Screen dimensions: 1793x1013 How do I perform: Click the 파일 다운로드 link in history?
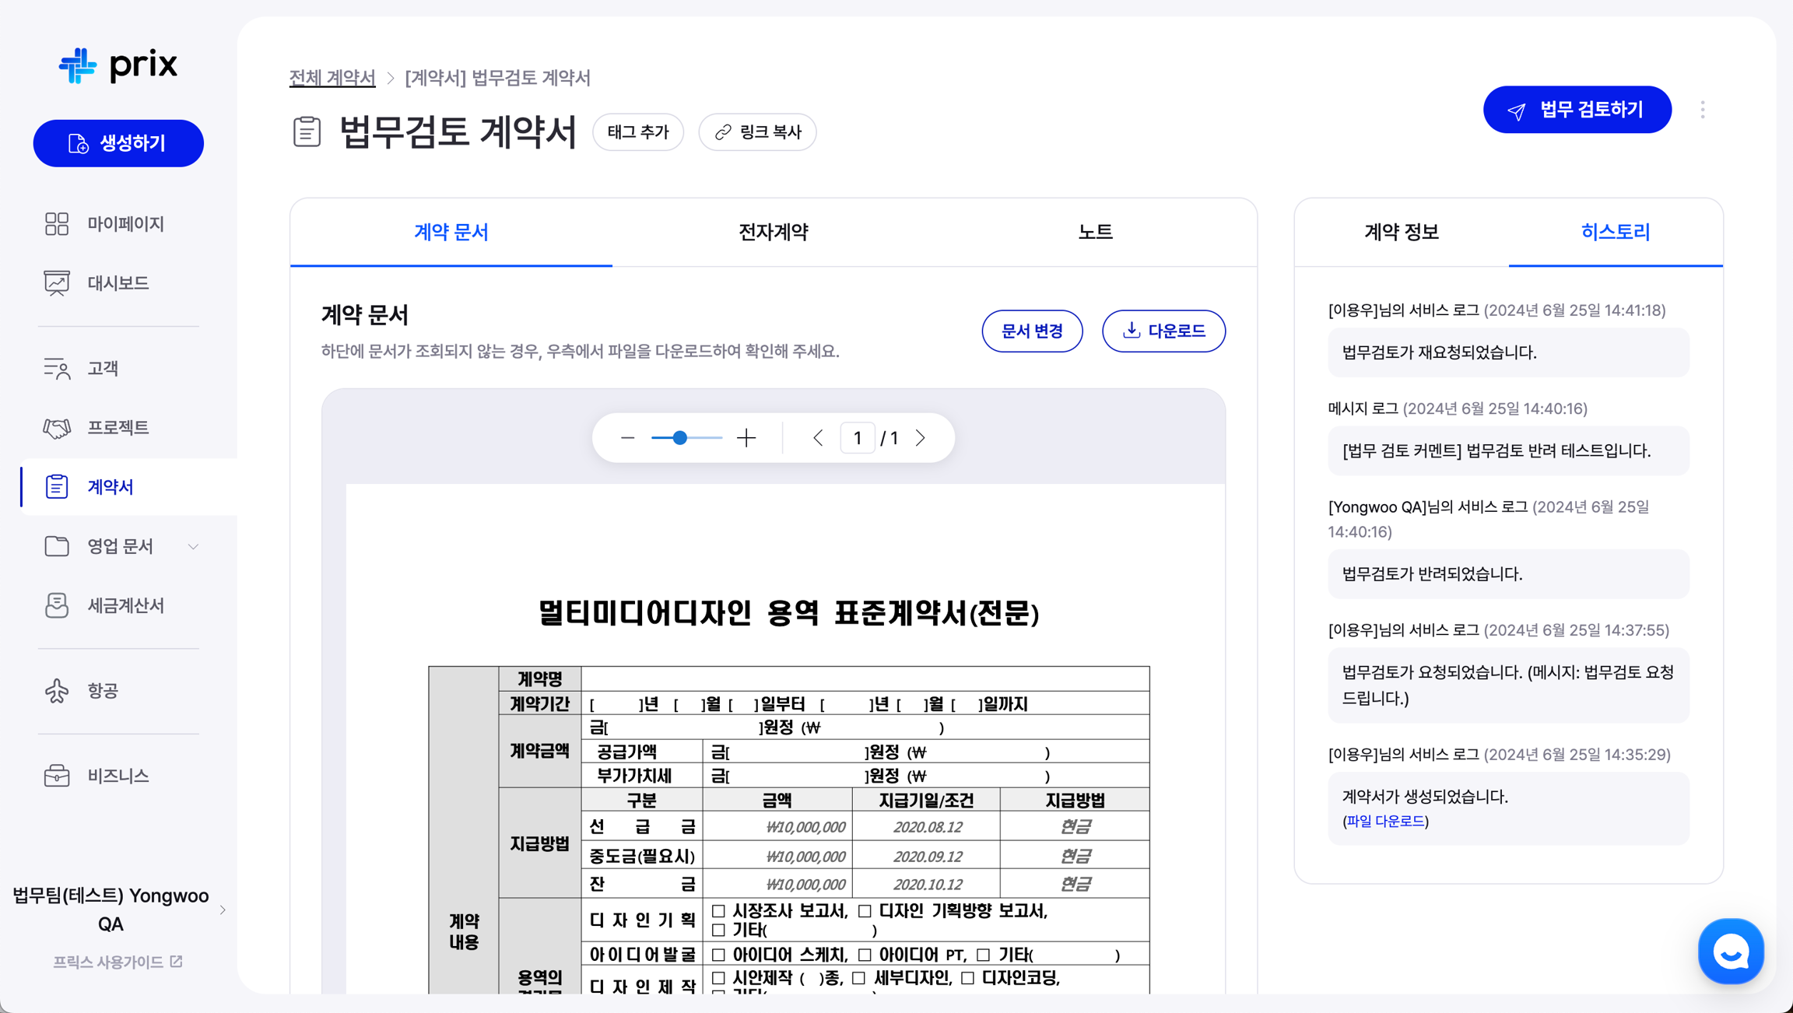coord(1385,821)
